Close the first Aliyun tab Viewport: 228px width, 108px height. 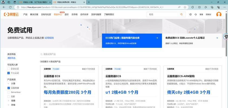tap(50, 2)
